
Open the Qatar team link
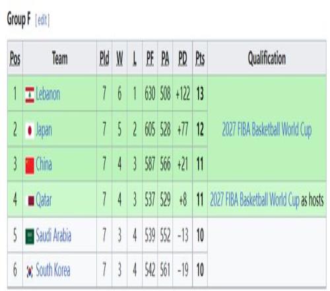click(x=44, y=200)
